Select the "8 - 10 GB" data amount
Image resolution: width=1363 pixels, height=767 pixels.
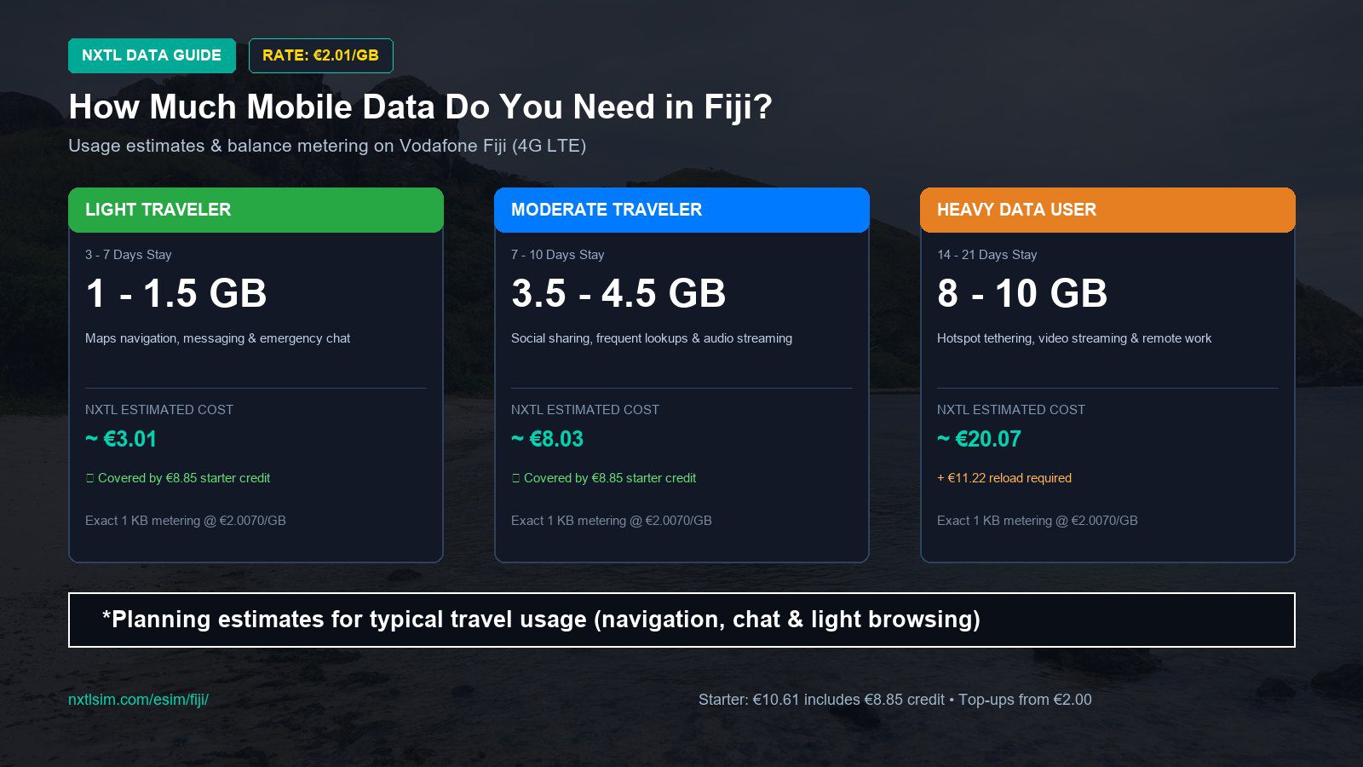pyautogui.click(x=1022, y=293)
